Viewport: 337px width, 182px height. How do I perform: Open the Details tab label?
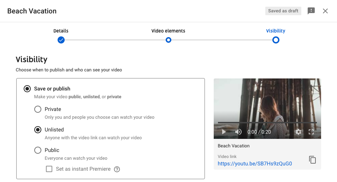61,31
